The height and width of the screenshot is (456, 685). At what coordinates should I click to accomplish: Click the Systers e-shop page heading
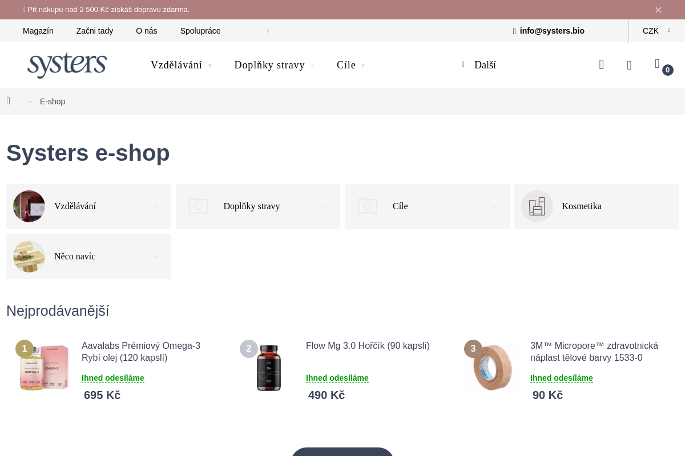pos(88,153)
